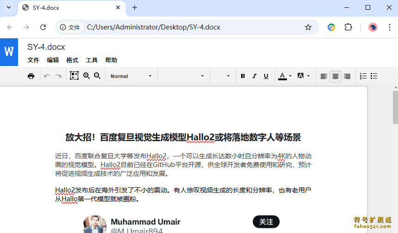The image size is (398, 233).
Task: Apply the font color A button
Action: pos(282,76)
